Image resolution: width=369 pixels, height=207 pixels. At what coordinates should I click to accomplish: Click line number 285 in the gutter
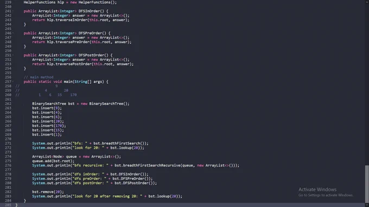pos(8,205)
